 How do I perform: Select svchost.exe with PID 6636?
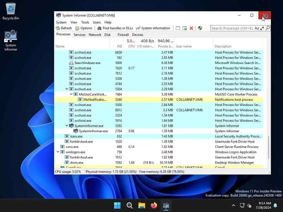tap(158, 52)
